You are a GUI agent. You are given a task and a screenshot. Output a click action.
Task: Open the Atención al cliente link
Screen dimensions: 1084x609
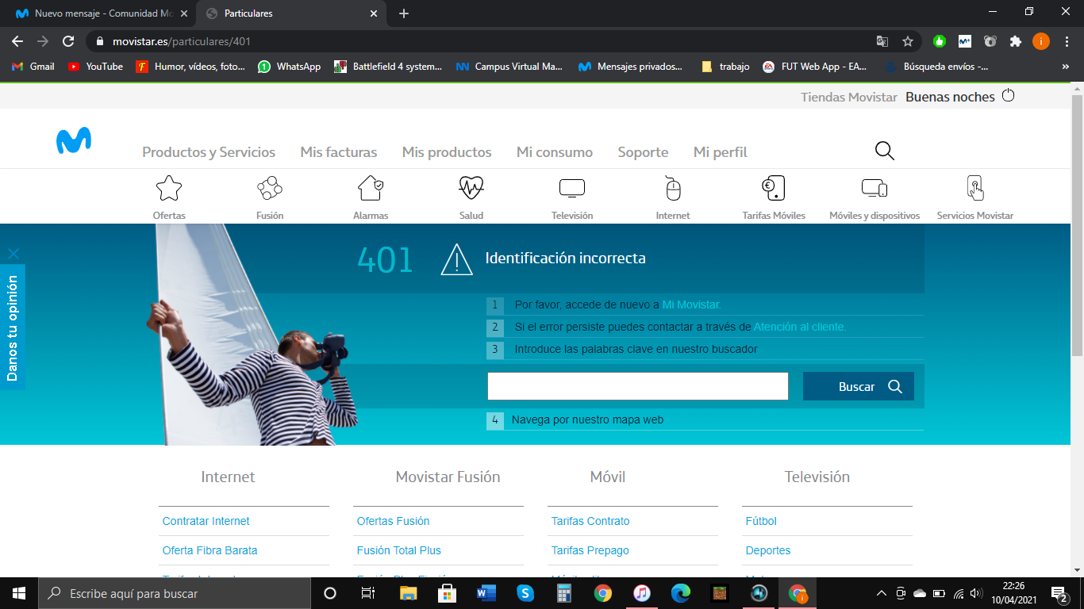coord(800,327)
